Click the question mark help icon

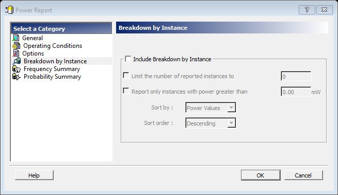click(x=307, y=10)
